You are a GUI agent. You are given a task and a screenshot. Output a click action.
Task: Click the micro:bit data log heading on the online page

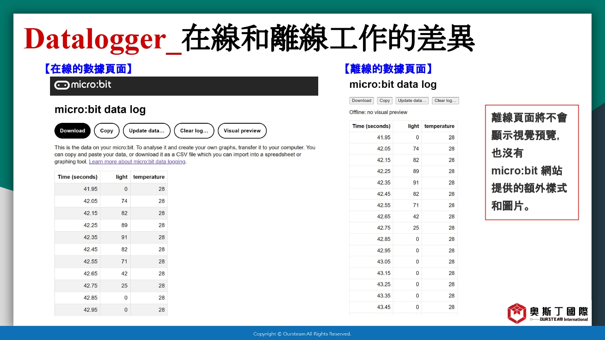click(100, 110)
